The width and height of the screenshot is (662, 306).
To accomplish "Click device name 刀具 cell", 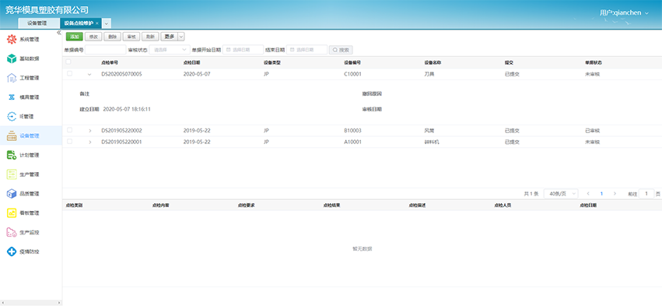I will [x=429, y=74].
